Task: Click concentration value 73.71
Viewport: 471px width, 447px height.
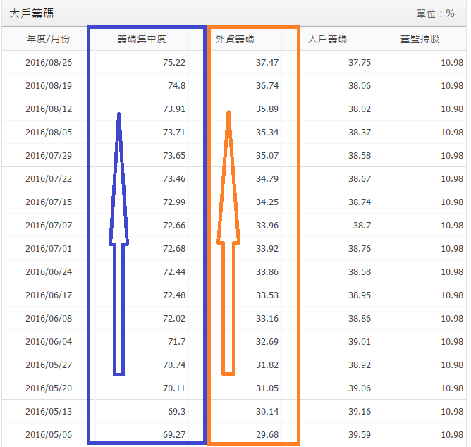Action: [174, 133]
